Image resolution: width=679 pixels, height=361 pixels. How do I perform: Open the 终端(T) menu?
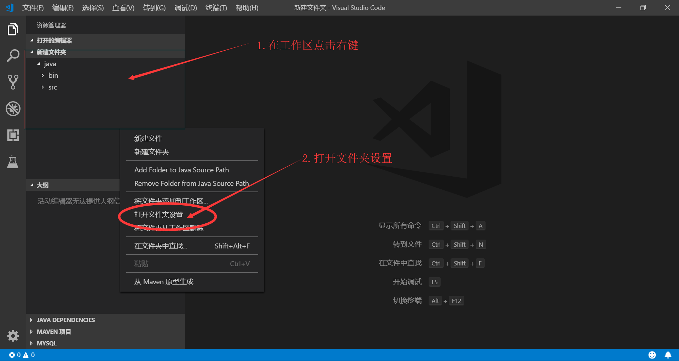pyautogui.click(x=216, y=7)
